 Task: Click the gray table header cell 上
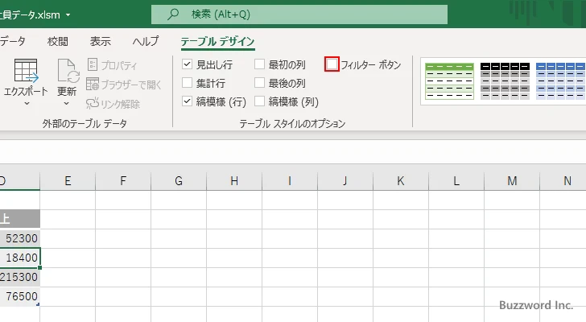pos(20,219)
